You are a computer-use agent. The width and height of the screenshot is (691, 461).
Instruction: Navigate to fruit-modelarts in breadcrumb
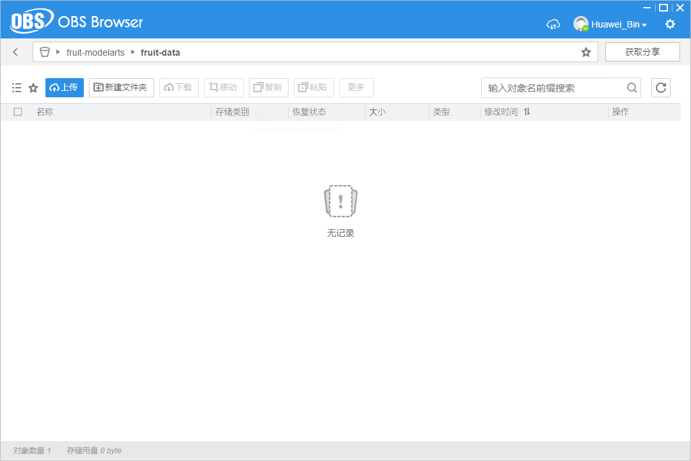tap(95, 53)
